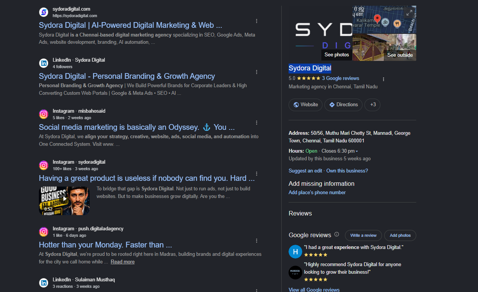This screenshot has height=292, width=478.
Task: Click the info icon next to Google reviews
Action: tap(337, 235)
